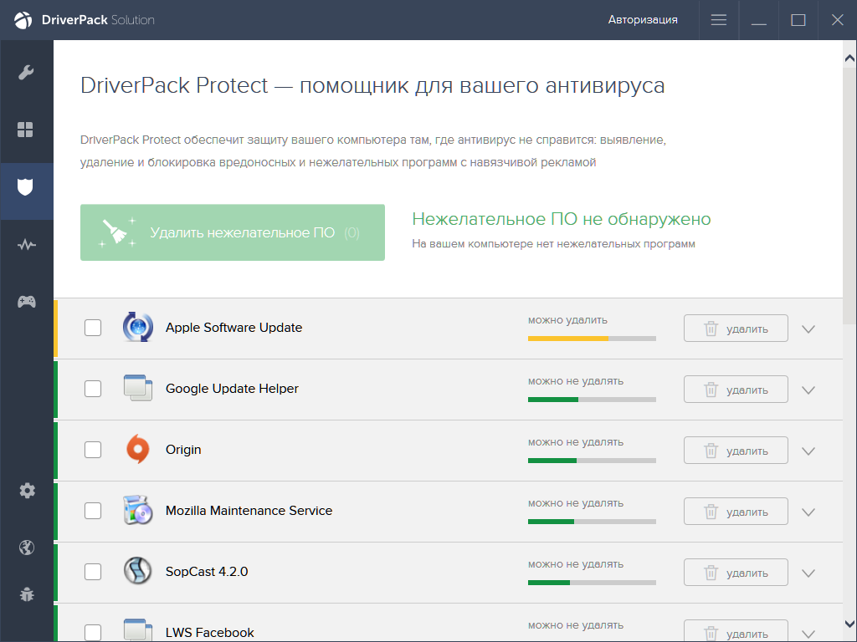857x642 pixels.
Task: Check the Google Update Helper checkbox
Action: coord(93,389)
